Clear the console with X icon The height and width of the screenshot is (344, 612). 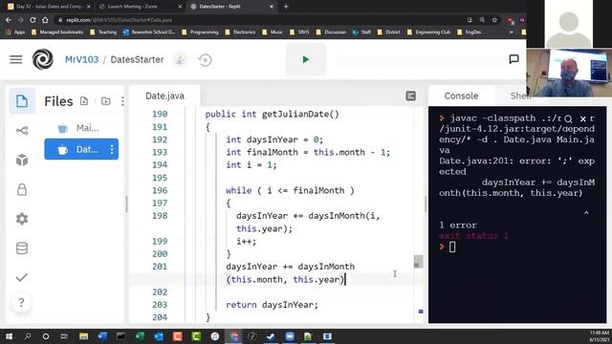(x=582, y=118)
